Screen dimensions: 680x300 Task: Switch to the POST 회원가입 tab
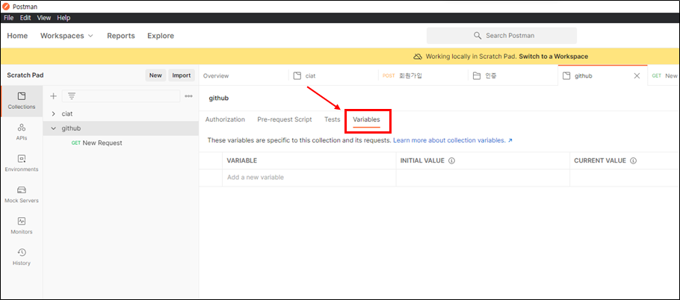(x=423, y=76)
